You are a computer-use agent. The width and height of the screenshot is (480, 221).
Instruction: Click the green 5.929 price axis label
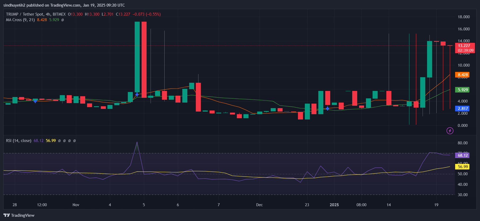click(x=462, y=90)
